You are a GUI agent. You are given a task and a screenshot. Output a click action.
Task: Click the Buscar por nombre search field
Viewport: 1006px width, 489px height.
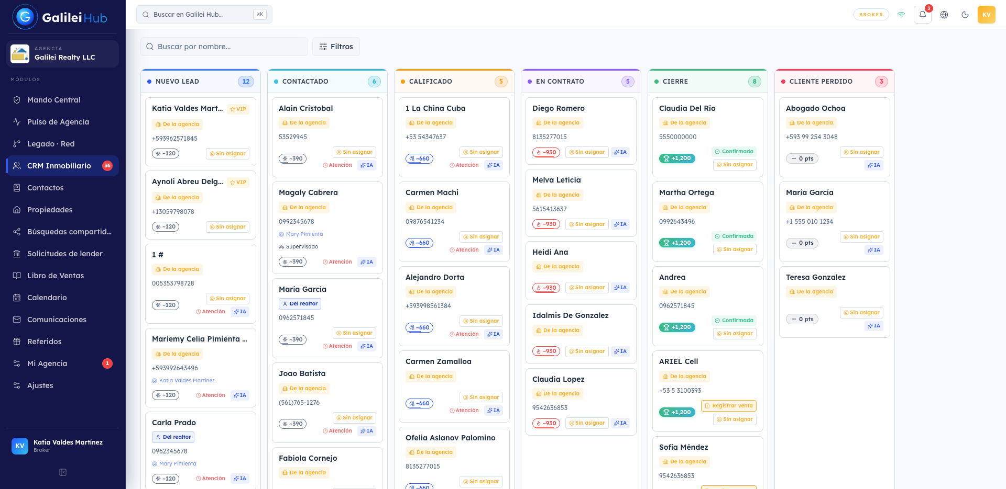224,47
